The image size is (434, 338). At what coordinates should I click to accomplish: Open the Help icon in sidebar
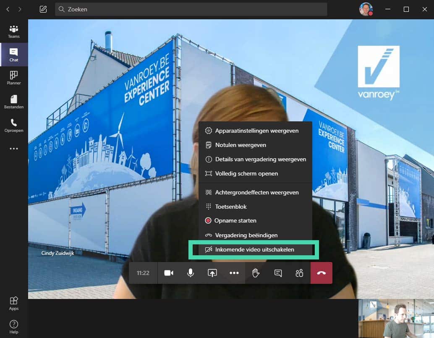(14, 327)
